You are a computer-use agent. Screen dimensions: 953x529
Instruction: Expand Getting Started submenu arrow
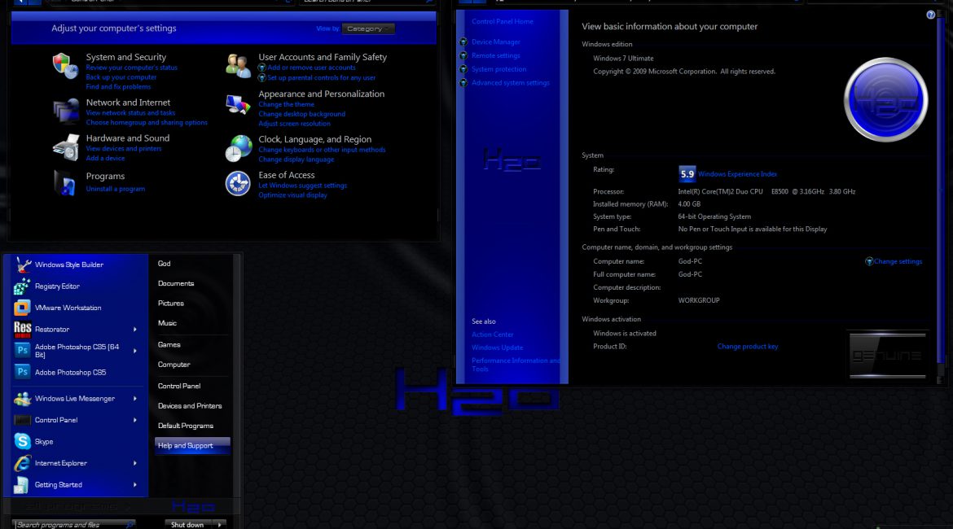[135, 485]
